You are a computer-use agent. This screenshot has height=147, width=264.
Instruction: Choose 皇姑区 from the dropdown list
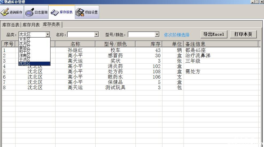tap(34, 47)
